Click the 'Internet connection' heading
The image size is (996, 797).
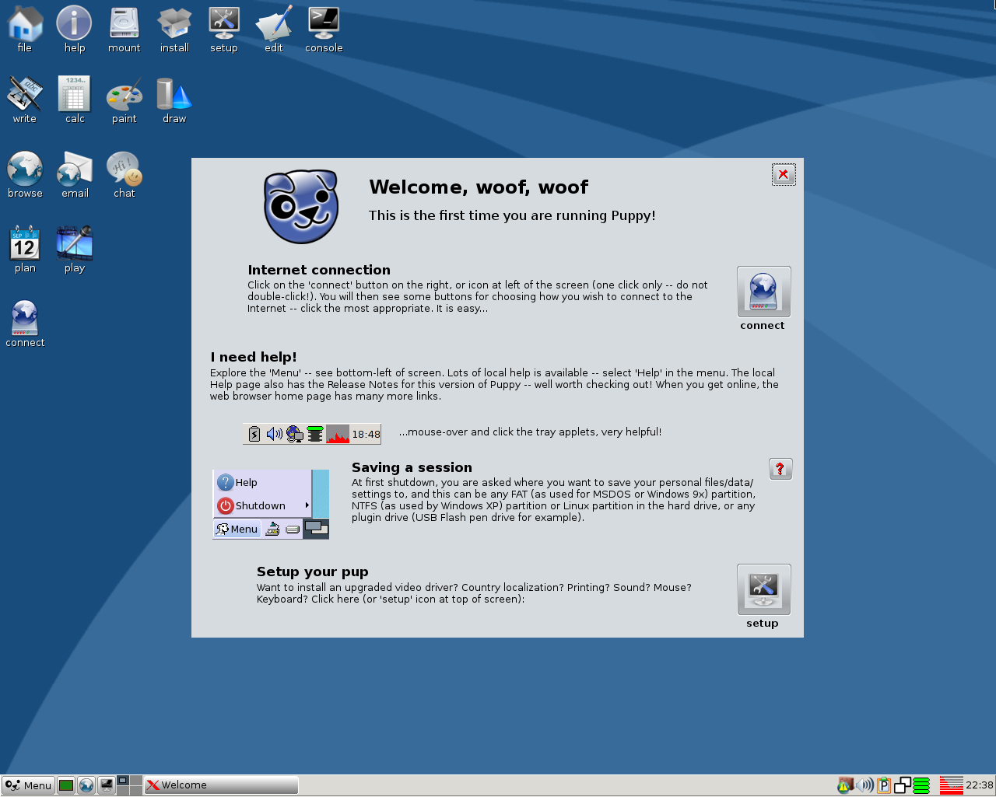coord(319,270)
